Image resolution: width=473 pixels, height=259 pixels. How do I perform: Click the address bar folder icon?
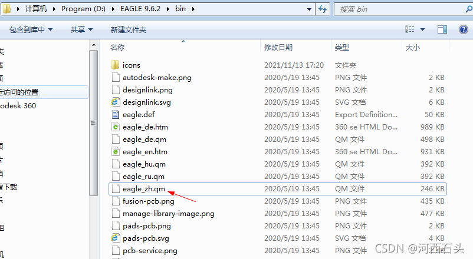click(x=6, y=9)
